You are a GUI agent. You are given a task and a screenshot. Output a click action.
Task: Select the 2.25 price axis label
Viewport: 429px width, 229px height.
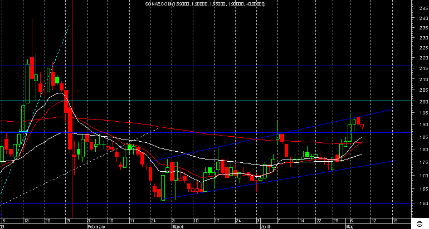coord(423,48)
